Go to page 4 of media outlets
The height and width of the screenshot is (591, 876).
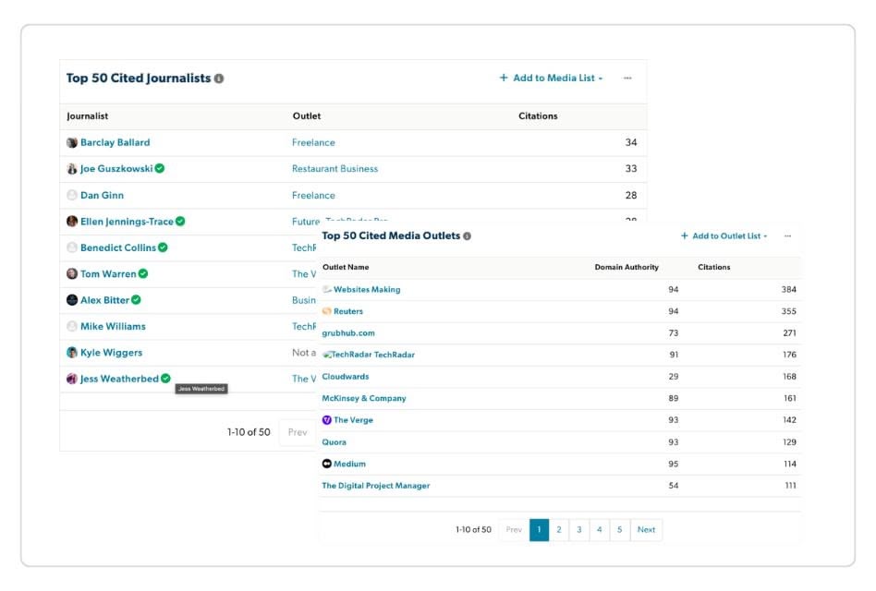(600, 530)
